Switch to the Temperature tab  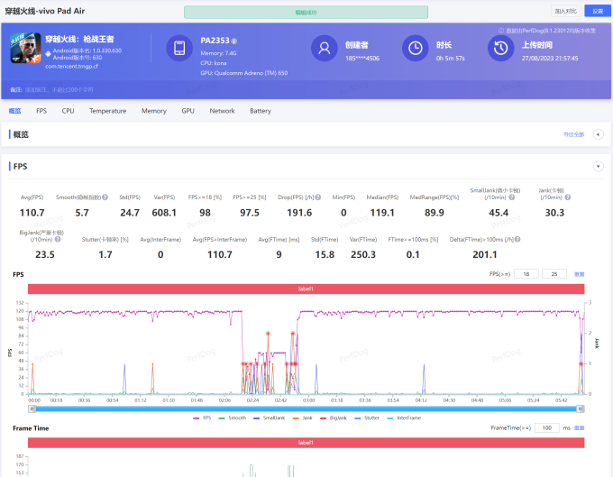pos(108,111)
